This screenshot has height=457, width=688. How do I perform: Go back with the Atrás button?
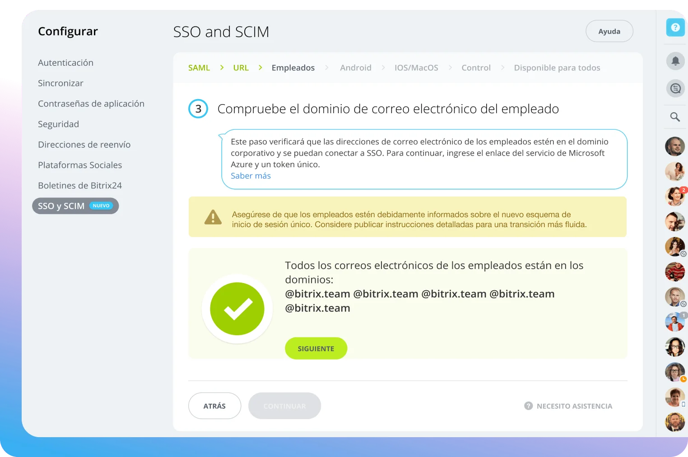click(214, 406)
